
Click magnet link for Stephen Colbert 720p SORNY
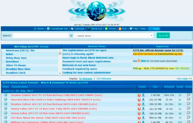pos(139,95)
